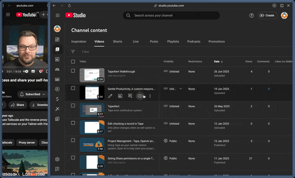Open the channel avatar in Studio sidebar
Image resolution: width=295 pixels, height=178 pixels.
pos(57,29)
